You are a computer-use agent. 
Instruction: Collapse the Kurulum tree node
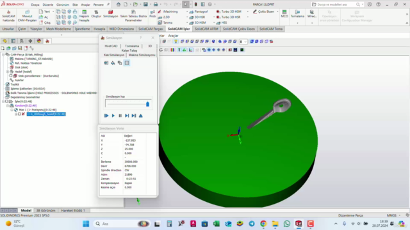(8, 105)
